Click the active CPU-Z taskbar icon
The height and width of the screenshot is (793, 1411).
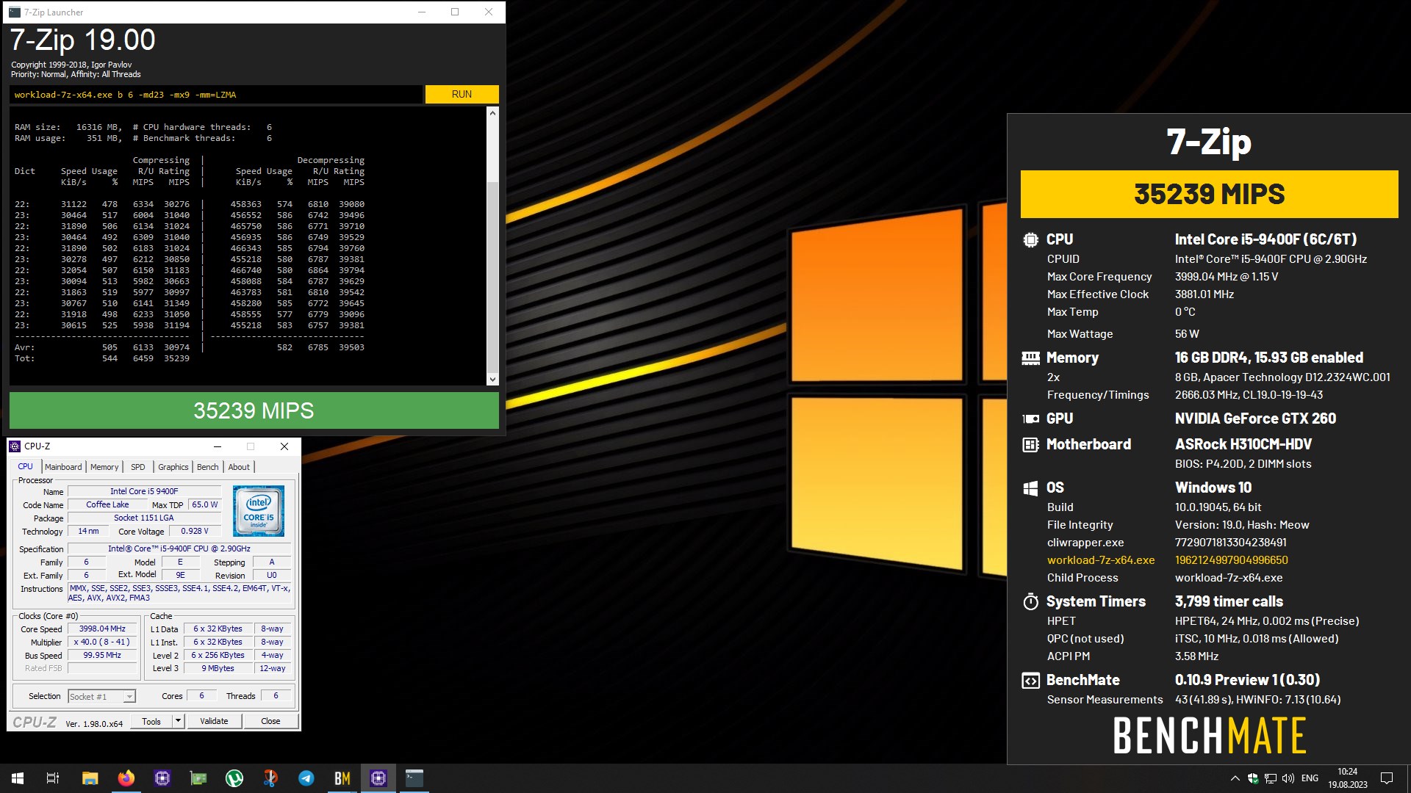coord(378,778)
